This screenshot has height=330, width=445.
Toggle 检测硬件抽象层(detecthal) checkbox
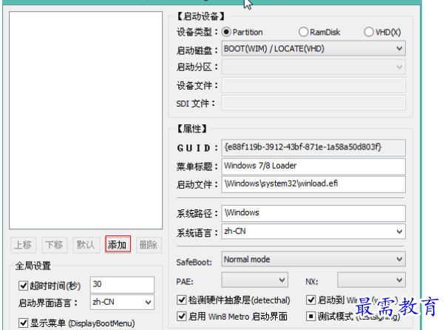coord(182,300)
